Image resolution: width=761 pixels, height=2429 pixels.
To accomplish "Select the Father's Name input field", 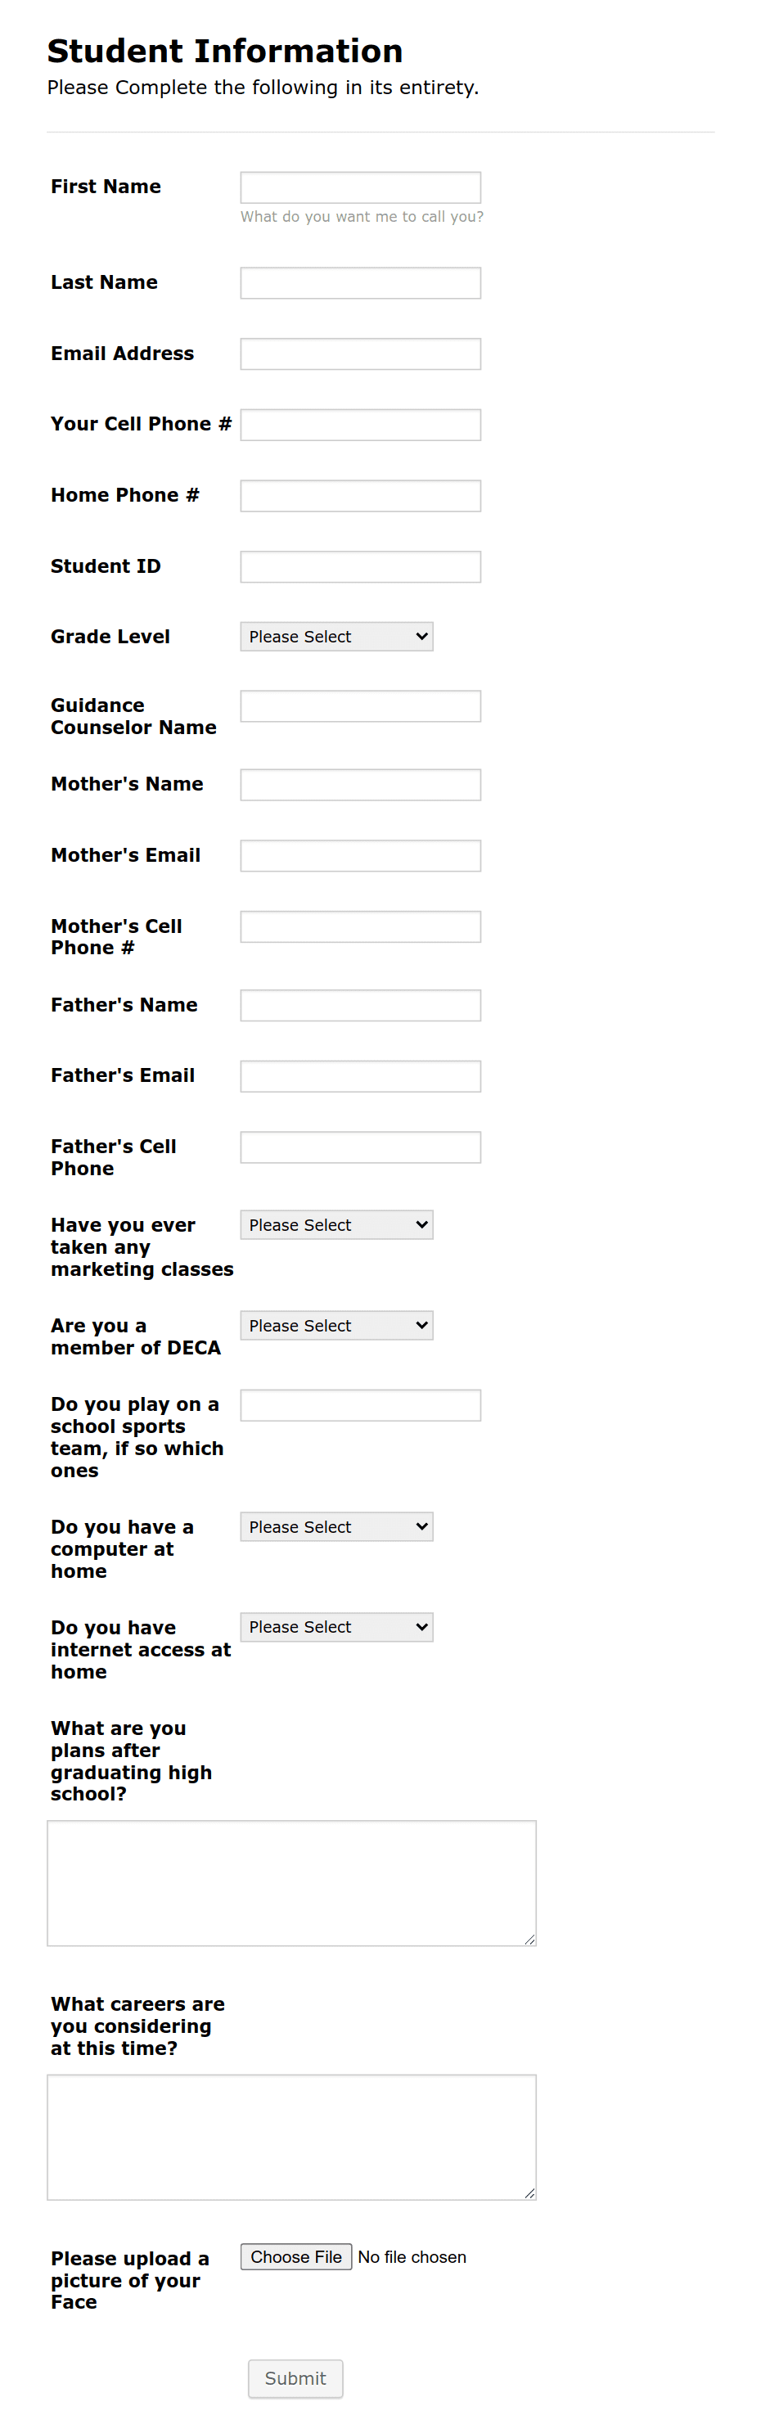I will click(359, 1004).
